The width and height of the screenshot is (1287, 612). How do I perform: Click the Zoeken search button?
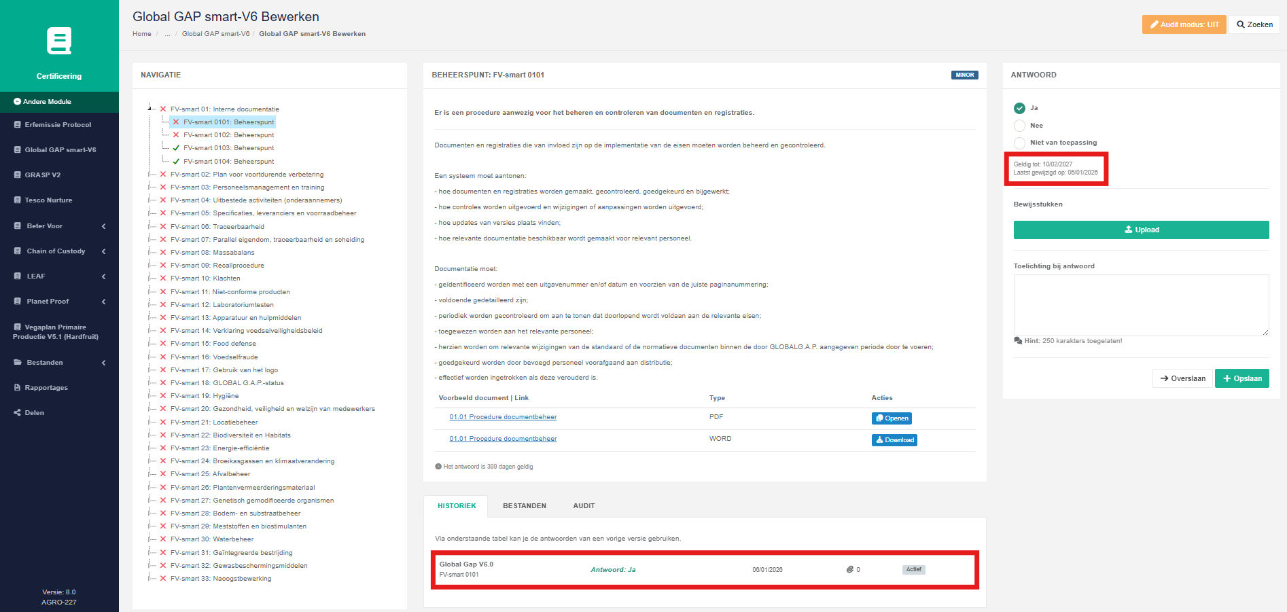[1254, 24]
